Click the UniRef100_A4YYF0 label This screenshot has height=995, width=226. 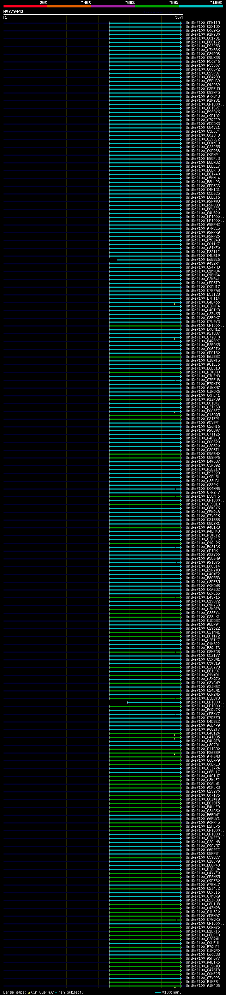coord(203,873)
